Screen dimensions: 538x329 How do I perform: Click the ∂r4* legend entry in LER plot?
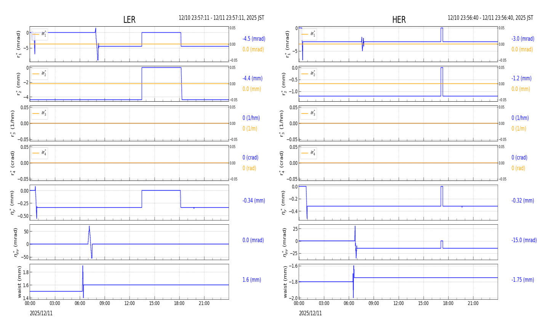coord(40,153)
